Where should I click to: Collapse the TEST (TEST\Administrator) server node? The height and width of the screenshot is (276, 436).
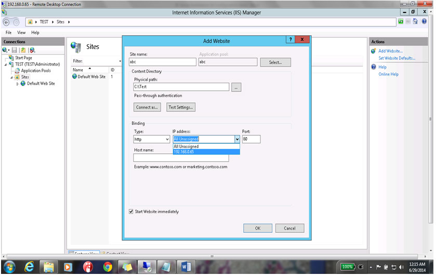tap(6, 64)
